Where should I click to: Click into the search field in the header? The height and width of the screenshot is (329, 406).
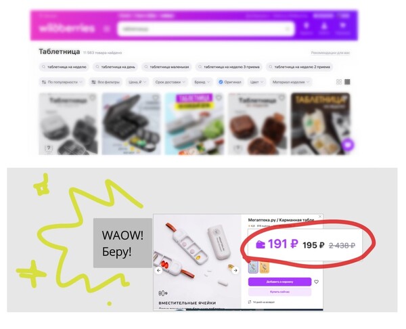pos(206,28)
